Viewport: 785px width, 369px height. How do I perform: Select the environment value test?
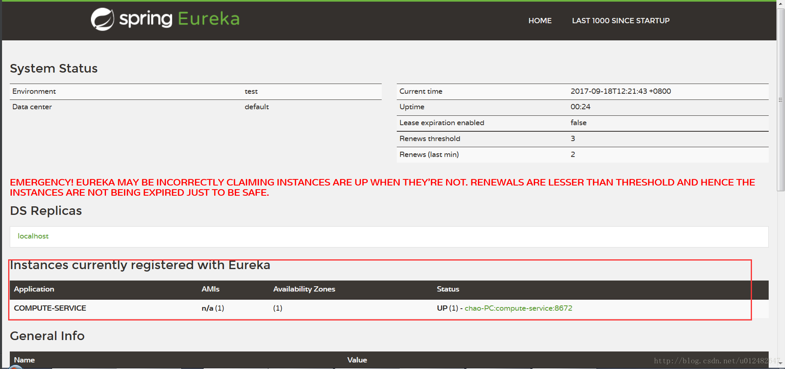click(x=251, y=91)
